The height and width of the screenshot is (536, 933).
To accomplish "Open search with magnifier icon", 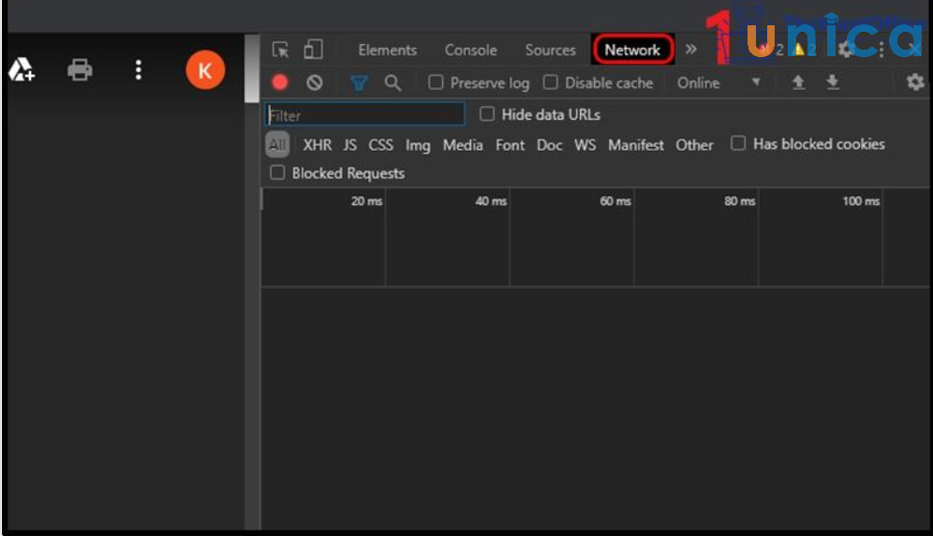I will 392,82.
